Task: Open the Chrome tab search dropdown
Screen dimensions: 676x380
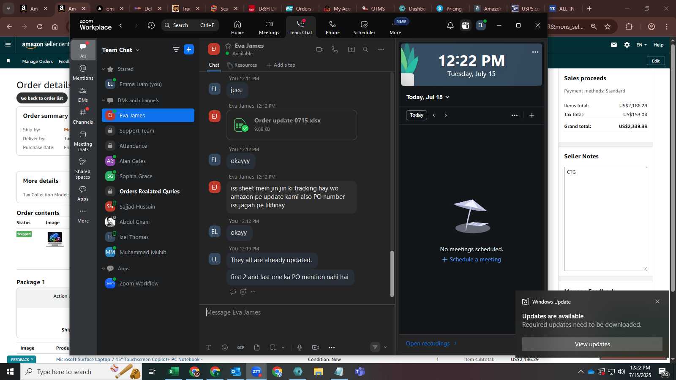Action: (8, 8)
